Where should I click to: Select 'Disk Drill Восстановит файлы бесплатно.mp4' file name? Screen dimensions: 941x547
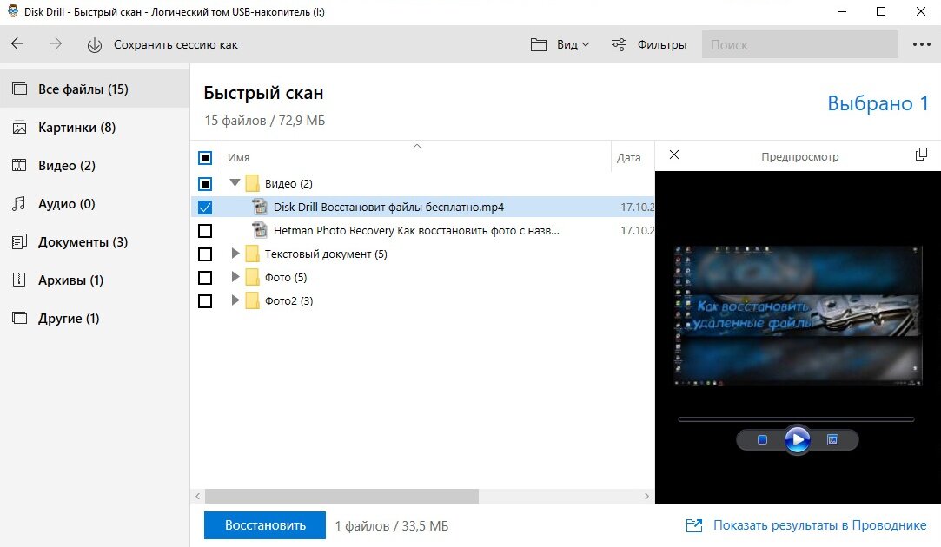(x=388, y=207)
